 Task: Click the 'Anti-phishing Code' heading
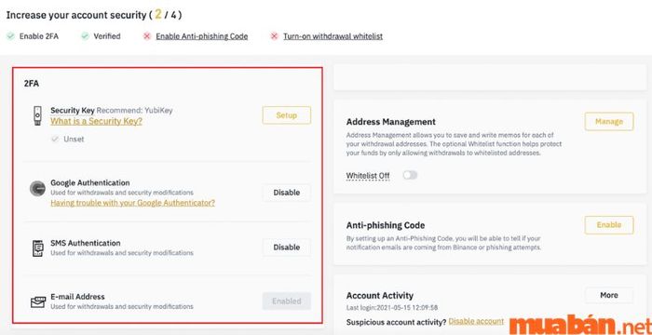pos(386,225)
